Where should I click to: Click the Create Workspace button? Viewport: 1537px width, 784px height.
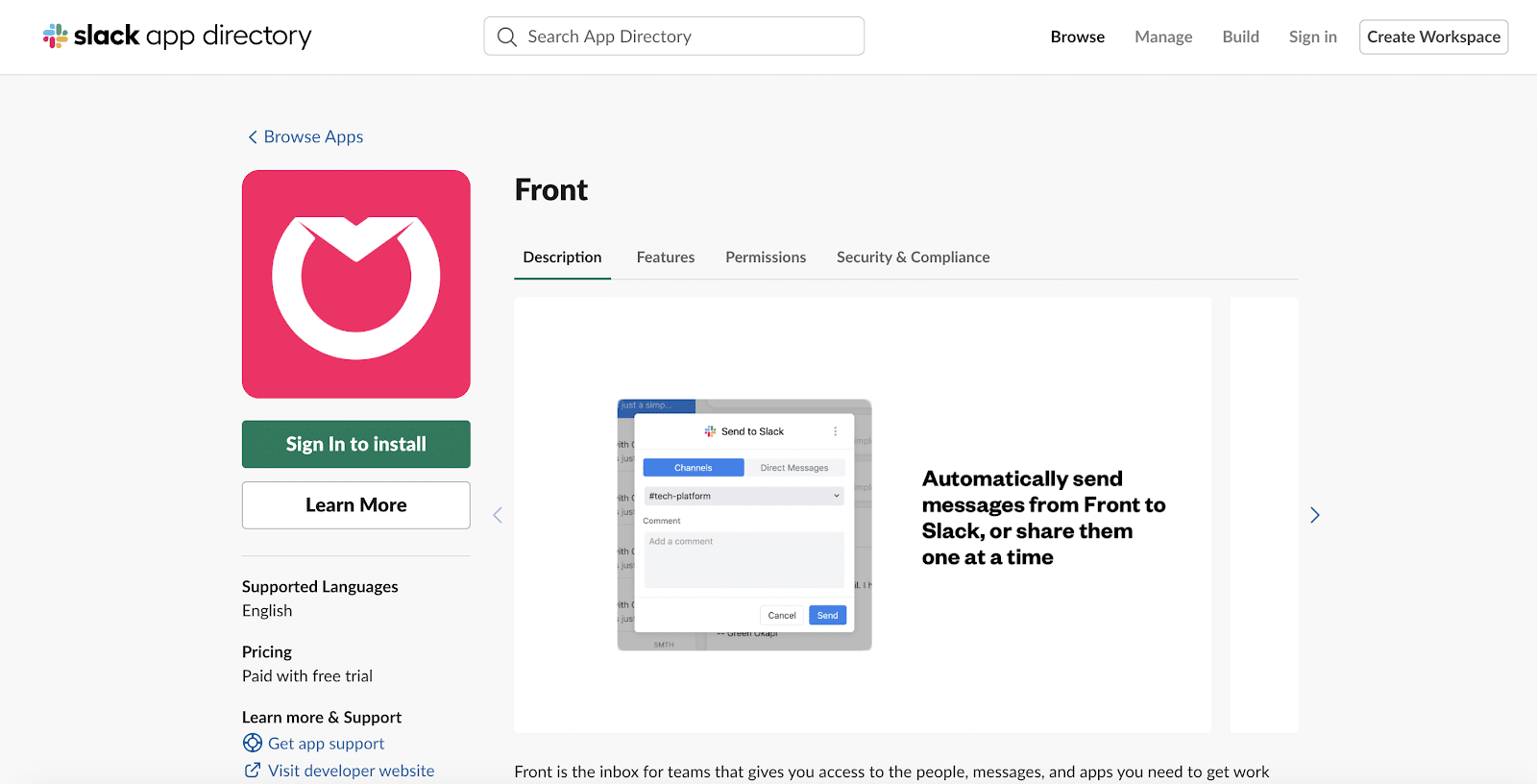1433,37
